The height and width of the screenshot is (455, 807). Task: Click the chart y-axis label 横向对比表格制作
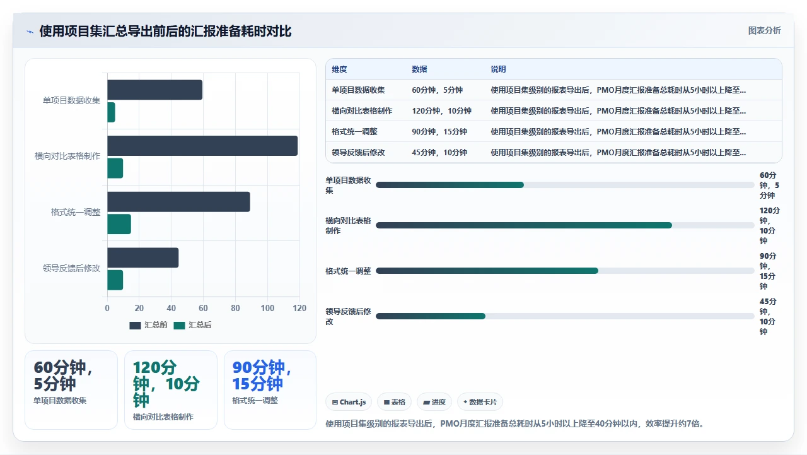(x=67, y=157)
